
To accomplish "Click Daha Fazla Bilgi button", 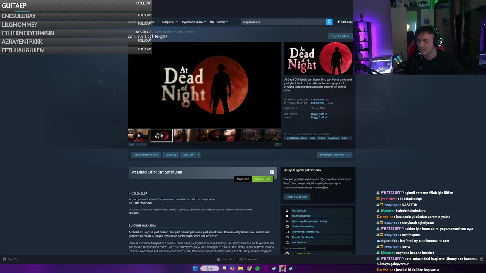I will click(x=297, y=197).
